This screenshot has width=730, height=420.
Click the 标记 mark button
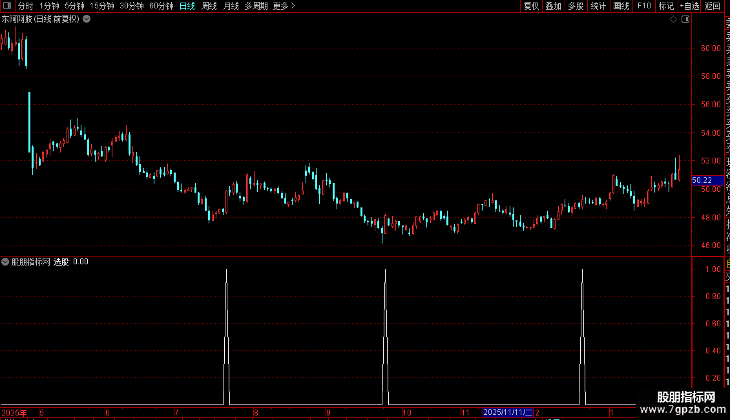666,6
